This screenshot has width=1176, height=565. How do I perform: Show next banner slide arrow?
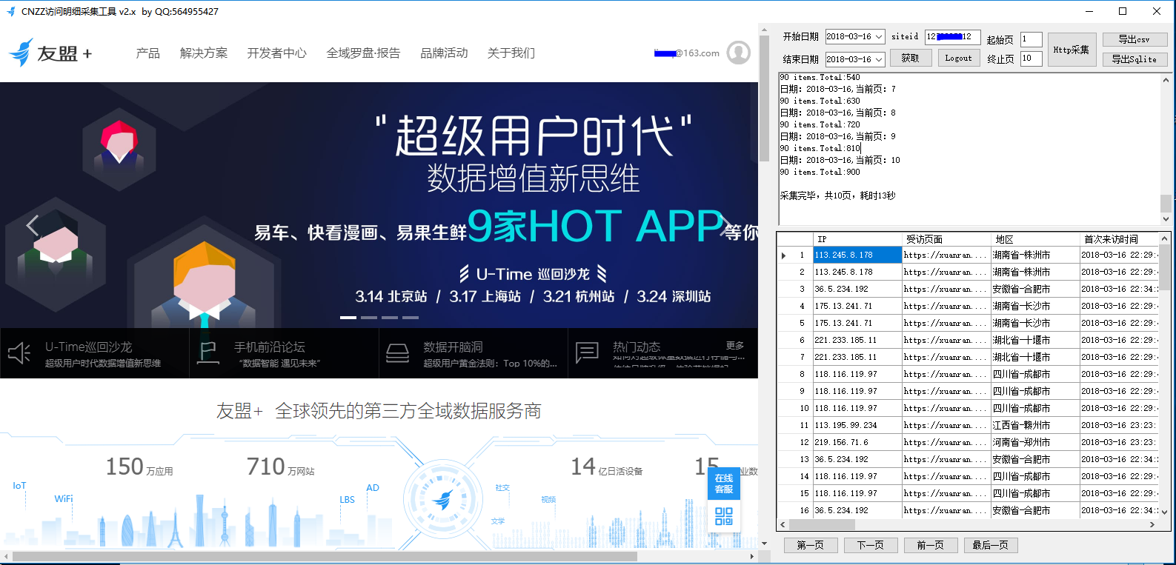[725, 225]
